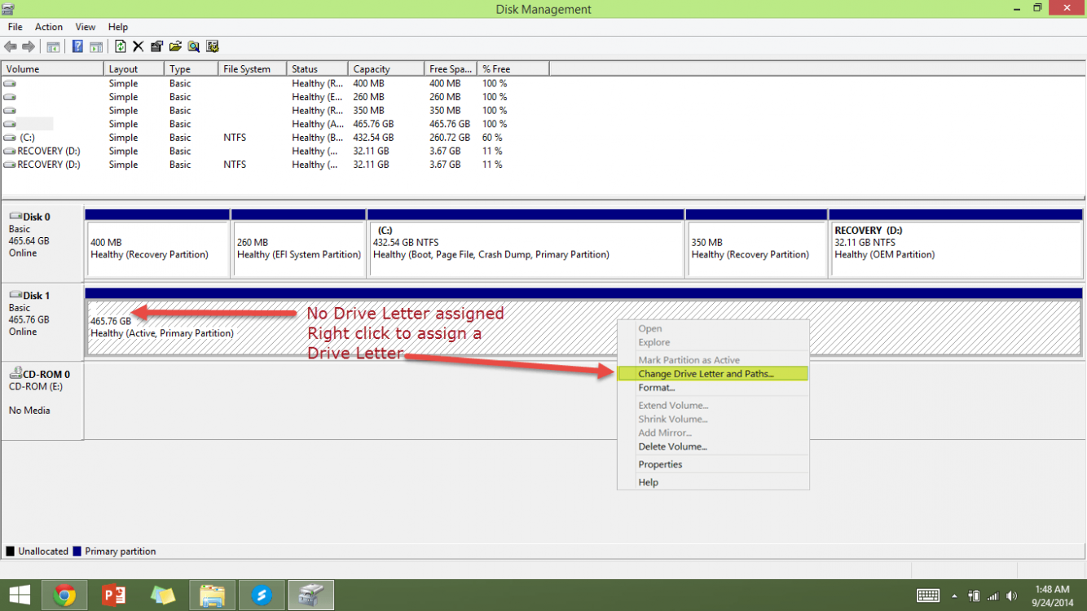Click the battery/power tray icon
The height and width of the screenshot is (611, 1087).
click(x=974, y=596)
